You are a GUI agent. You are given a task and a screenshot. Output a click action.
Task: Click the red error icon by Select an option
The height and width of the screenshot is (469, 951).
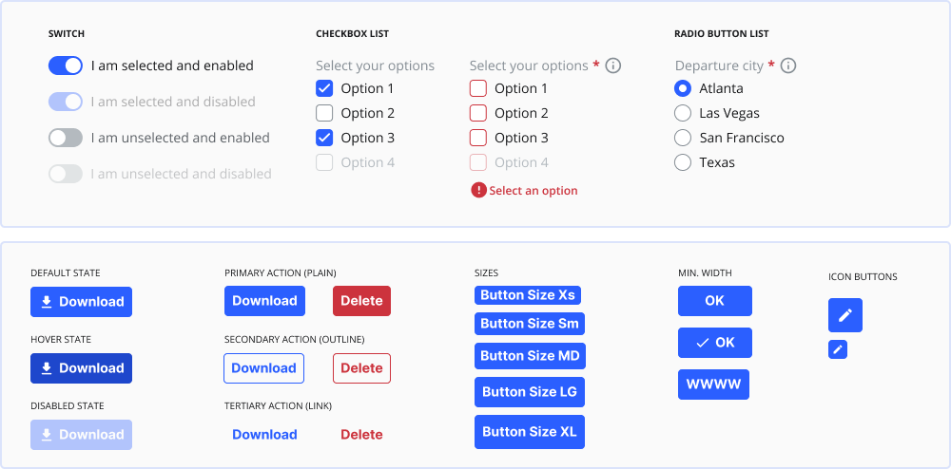tap(478, 191)
